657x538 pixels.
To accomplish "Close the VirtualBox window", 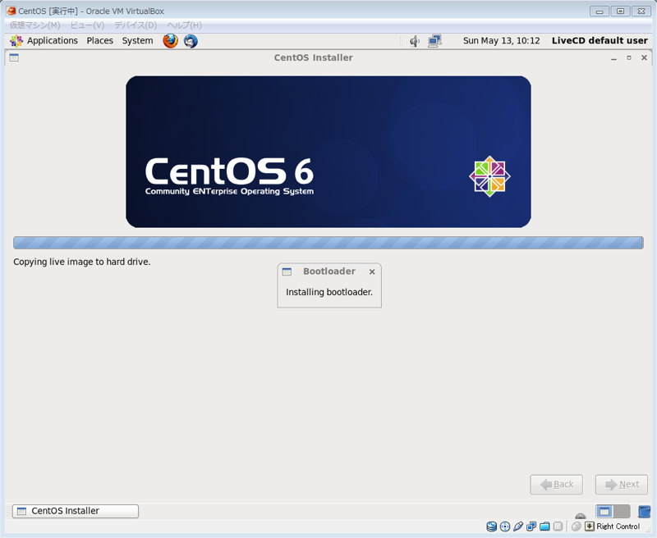I will click(x=641, y=11).
